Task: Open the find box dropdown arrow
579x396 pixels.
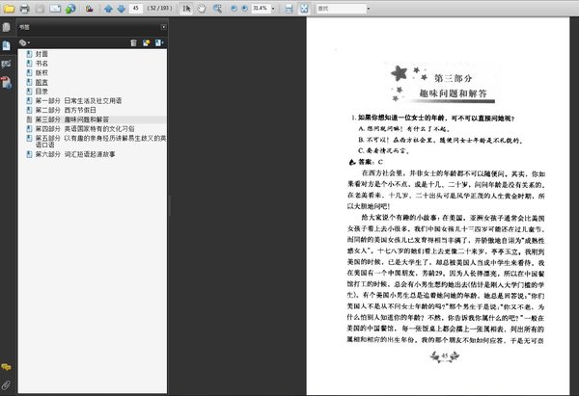Action: pyautogui.click(x=370, y=9)
